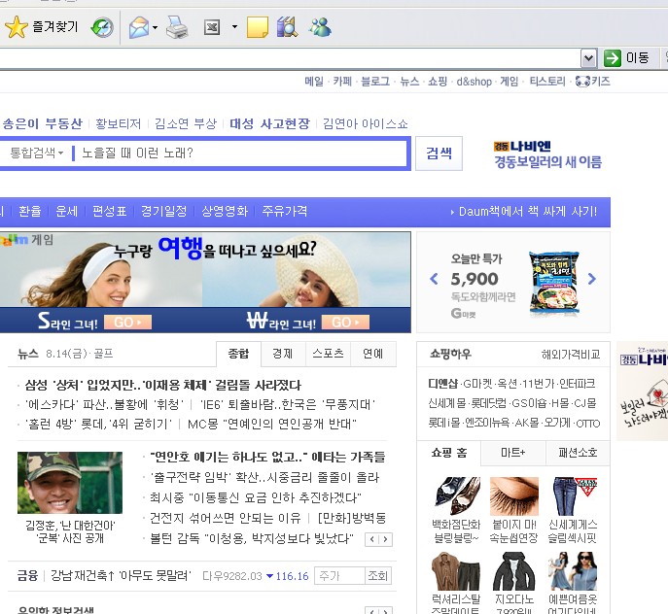Click the 김정훈 military uniform photo
The image size is (668, 614).
[x=70, y=483]
